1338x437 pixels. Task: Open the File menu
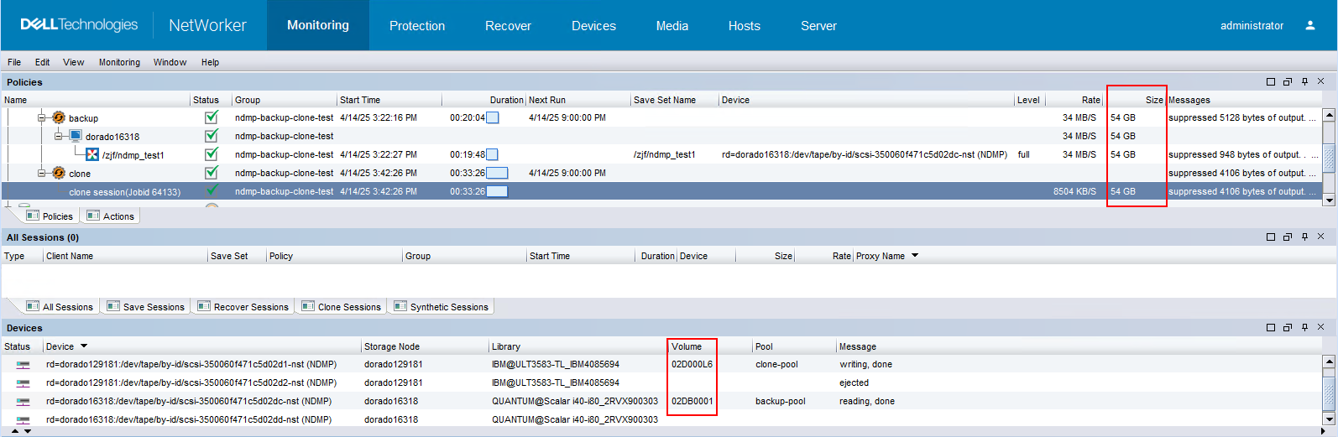[x=14, y=62]
